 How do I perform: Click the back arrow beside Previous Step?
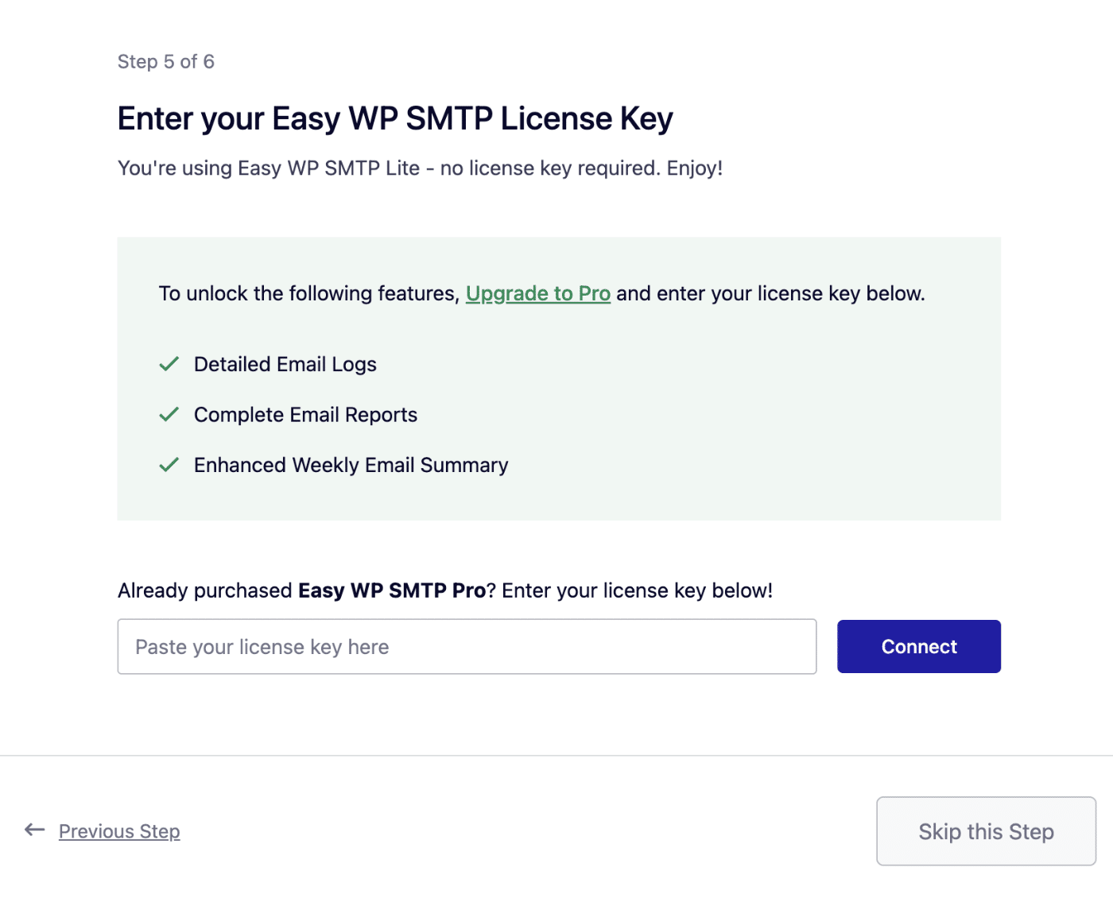coord(34,830)
